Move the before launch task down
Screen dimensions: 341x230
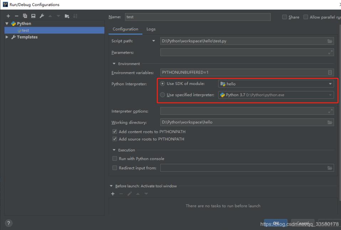[x=146, y=194]
